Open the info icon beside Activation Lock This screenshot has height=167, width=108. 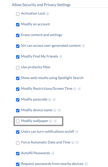click(x=48, y=14)
